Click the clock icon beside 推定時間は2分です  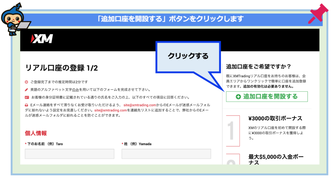(x=26, y=82)
